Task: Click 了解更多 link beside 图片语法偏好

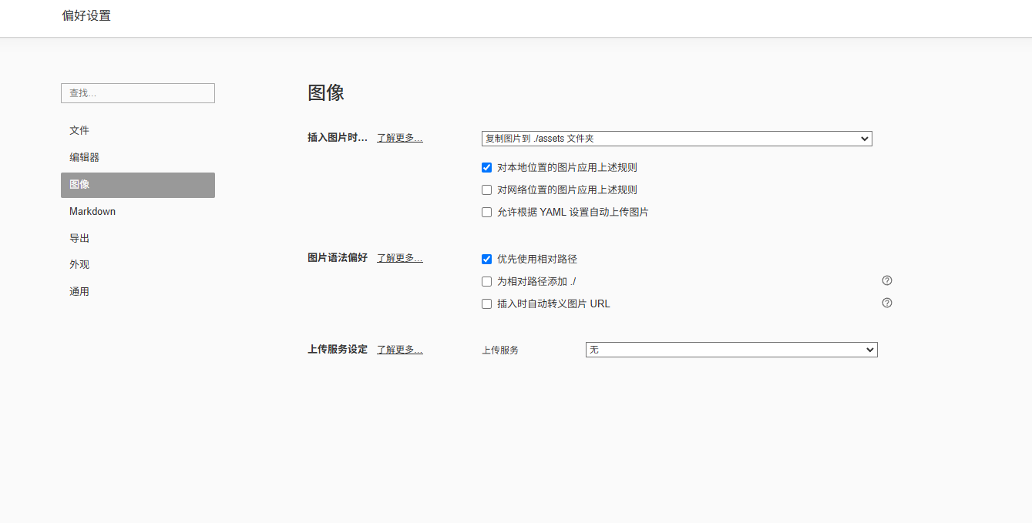Action: point(399,258)
